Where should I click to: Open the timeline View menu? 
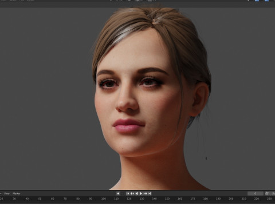7,193
